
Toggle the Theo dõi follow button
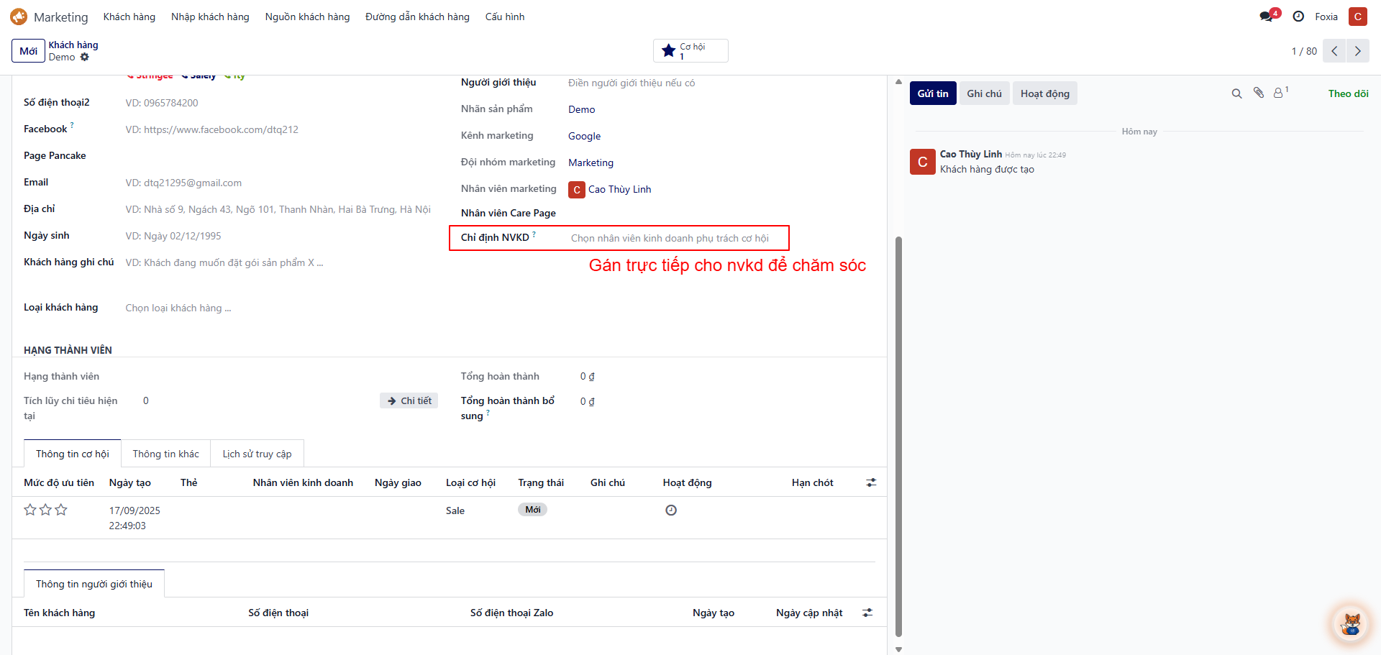pos(1347,93)
